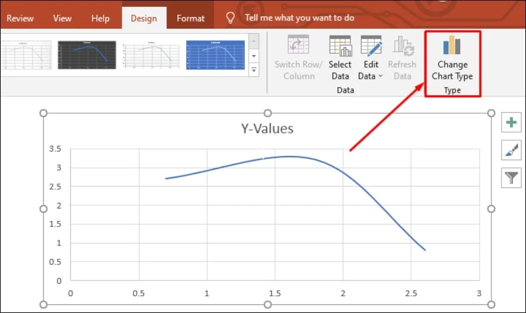526x313 pixels.
Task: Select the Y-Values chart title
Action: (x=267, y=128)
